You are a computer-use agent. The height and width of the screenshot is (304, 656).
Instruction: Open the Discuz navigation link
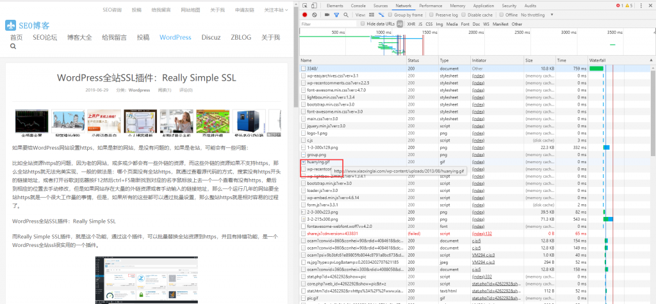pyautogui.click(x=211, y=37)
